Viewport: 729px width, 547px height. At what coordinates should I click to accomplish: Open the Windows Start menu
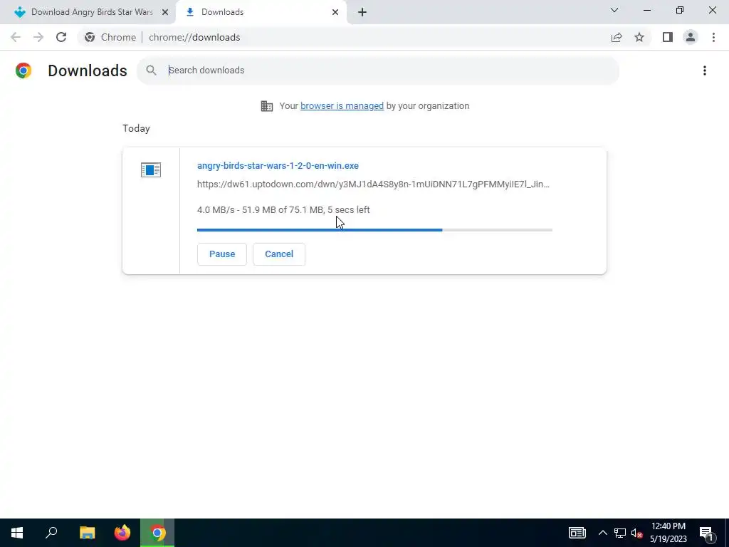(x=17, y=533)
